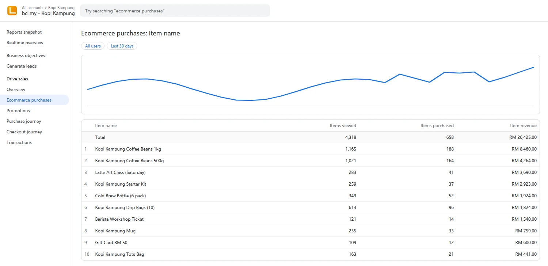Focus the search box reading "ecommerce purchases"
This screenshot has height=266, width=548.
[175, 11]
